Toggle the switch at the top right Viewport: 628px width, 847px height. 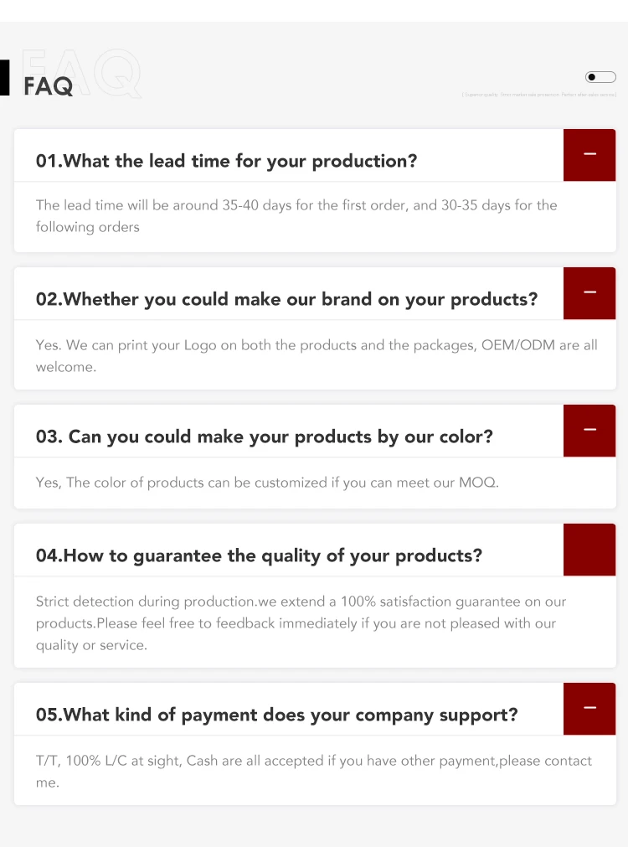(x=600, y=77)
